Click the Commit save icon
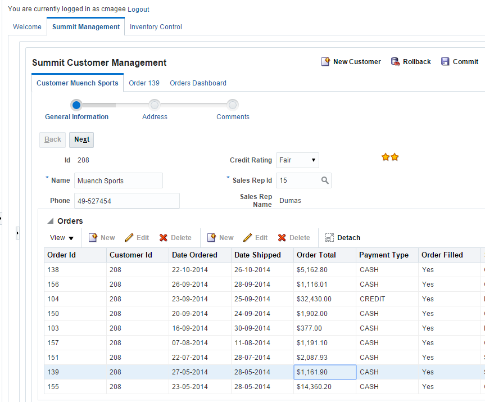This screenshot has height=402, width=485. [445, 62]
